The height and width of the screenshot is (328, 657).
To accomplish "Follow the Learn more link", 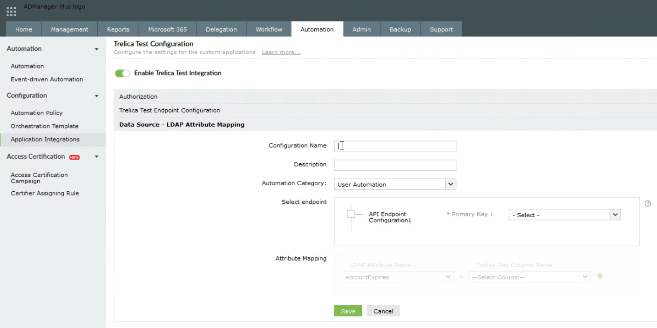I will 281,52.
